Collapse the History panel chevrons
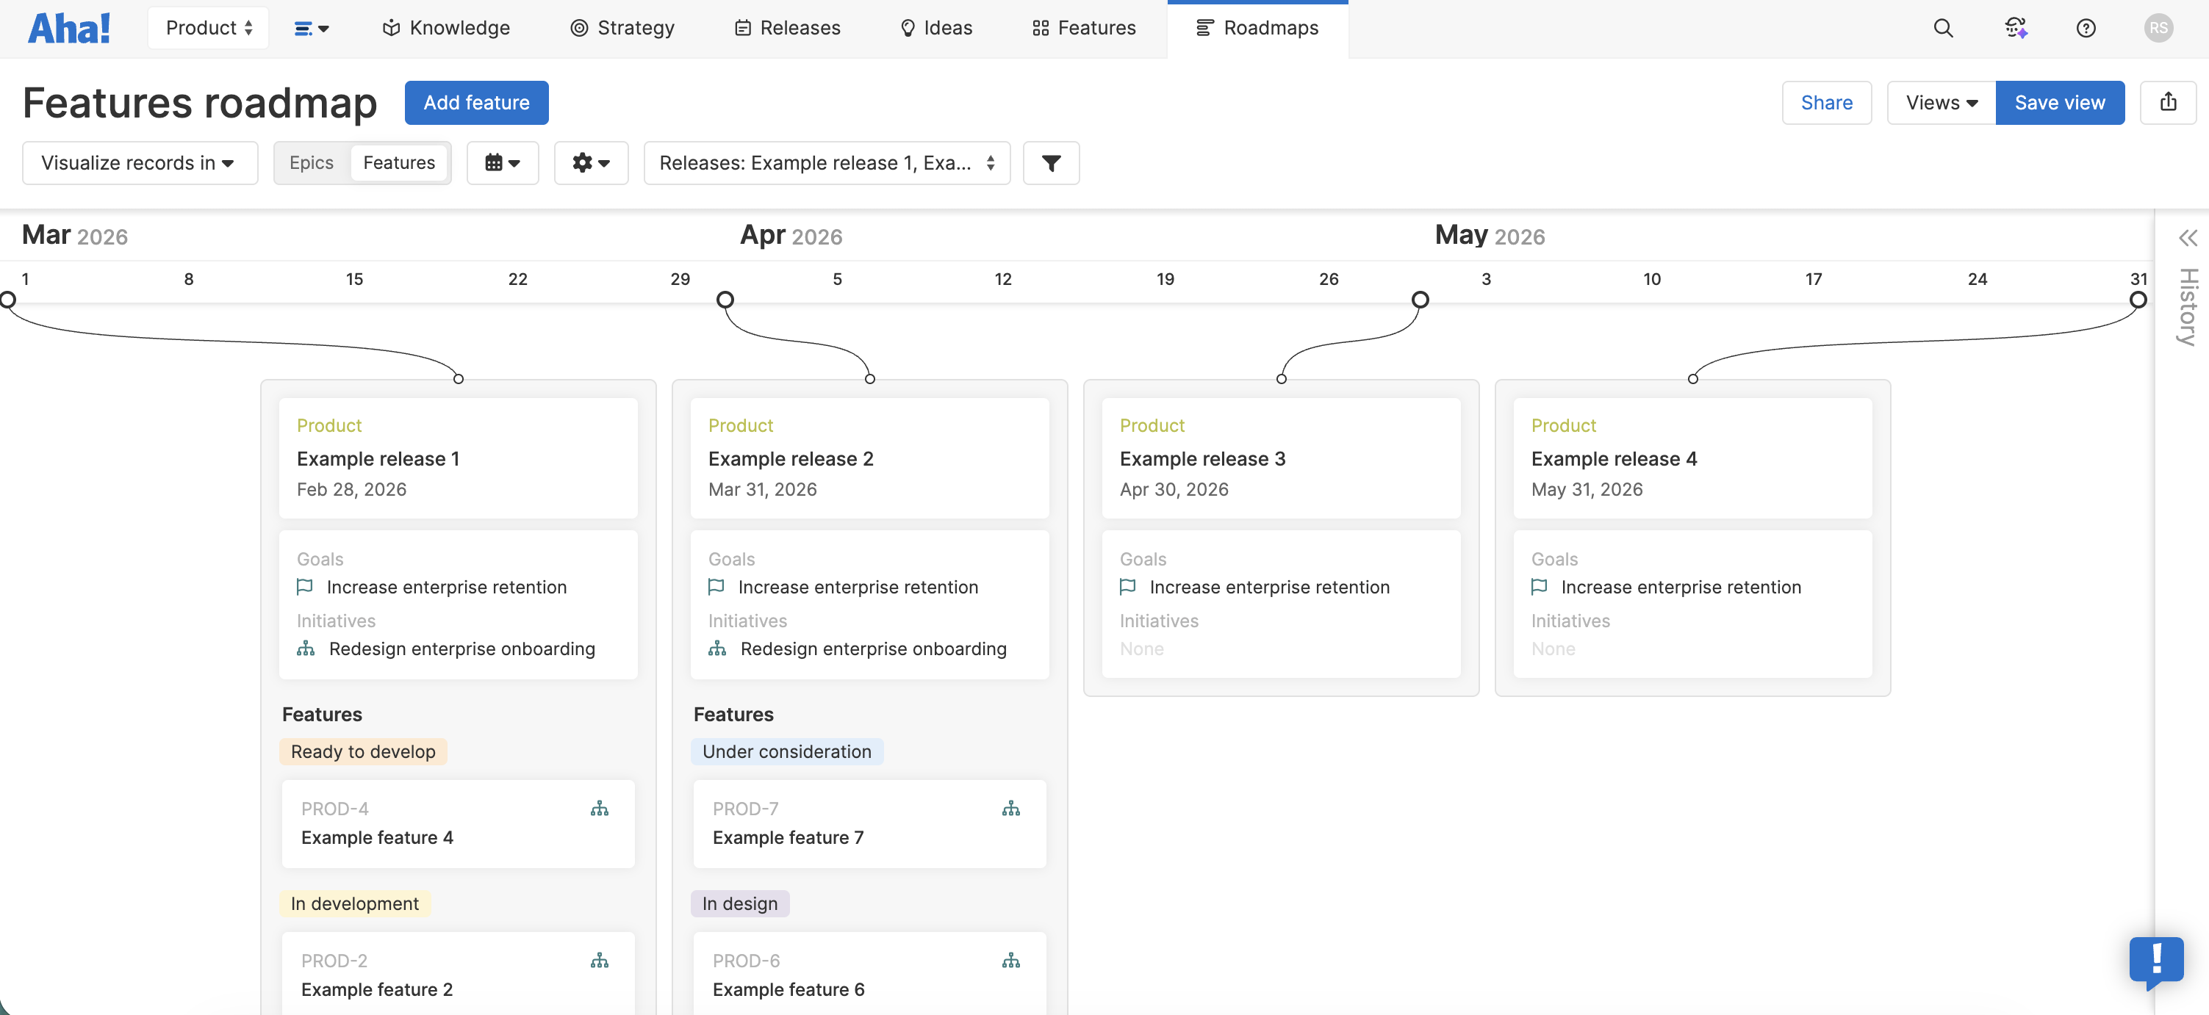The image size is (2209, 1015). coord(2188,237)
